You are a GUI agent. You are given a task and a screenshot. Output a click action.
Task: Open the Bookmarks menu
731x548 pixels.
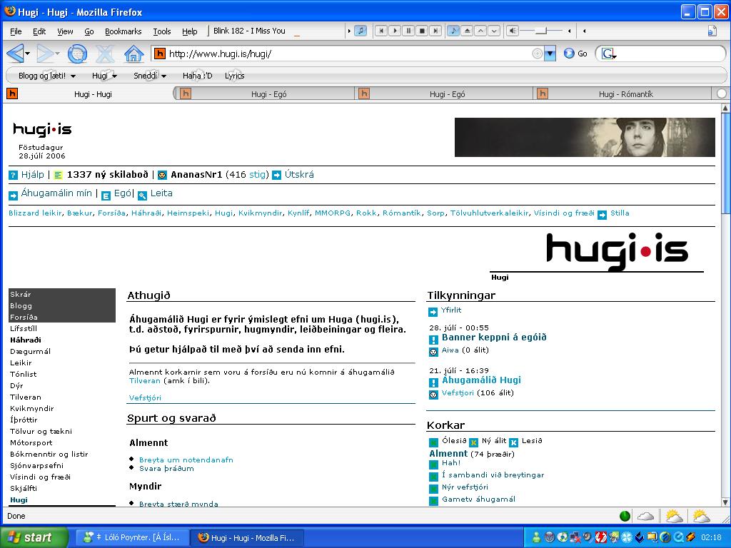coord(123,31)
